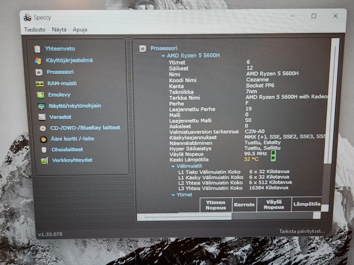Click the Hyper Säikeistys label

pyautogui.click(x=190, y=149)
